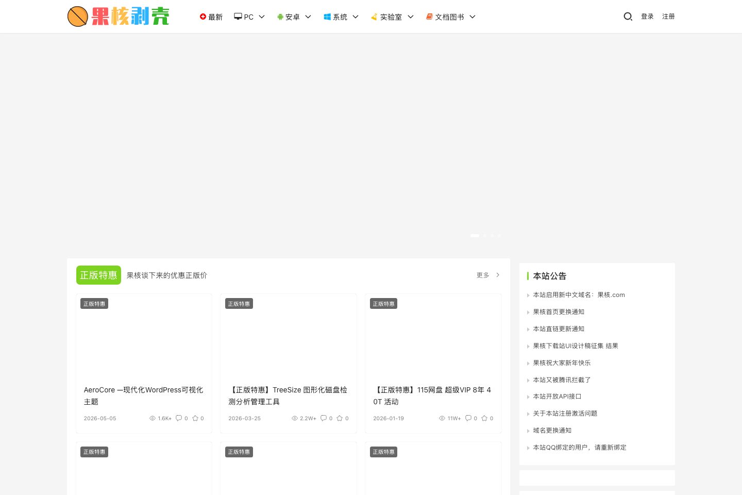Click the 2026-05-05 date on AeroCore card
Image resolution: width=742 pixels, height=495 pixels.
coord(100,418)
